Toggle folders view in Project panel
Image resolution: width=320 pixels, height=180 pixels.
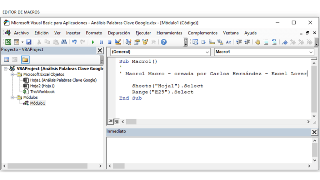(25, 60)
